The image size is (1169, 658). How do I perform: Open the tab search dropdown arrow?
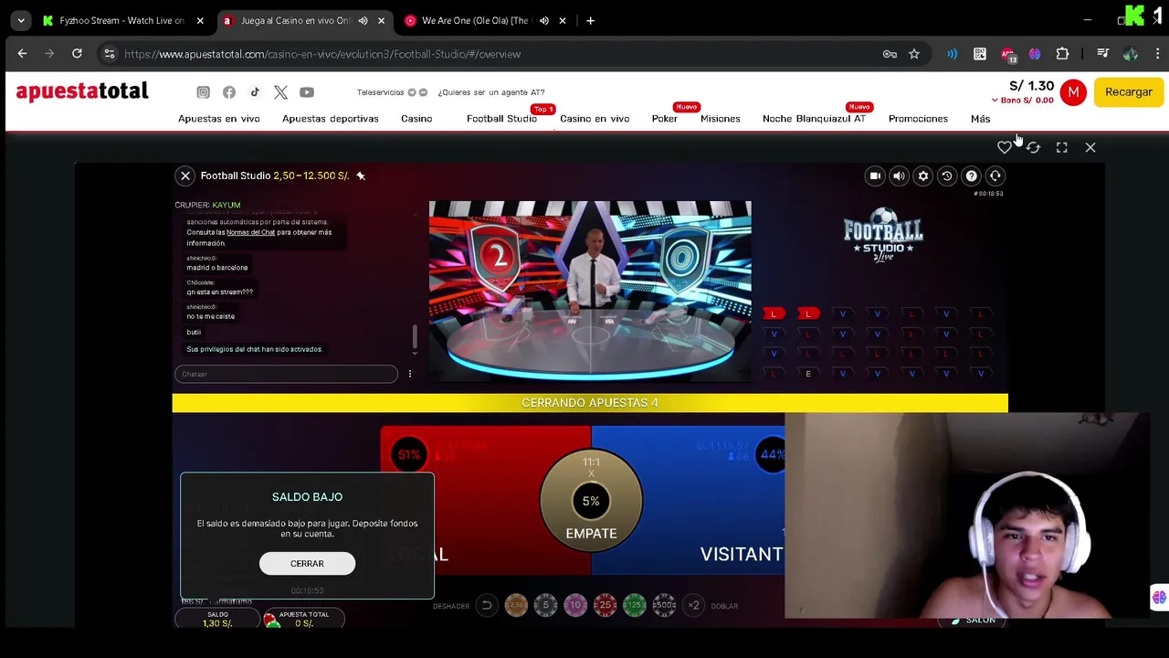click(20, 20)
